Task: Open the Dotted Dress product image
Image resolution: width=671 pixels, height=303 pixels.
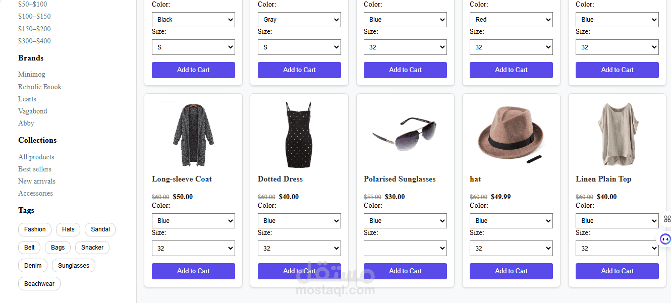Action: [x=299, y=135]
